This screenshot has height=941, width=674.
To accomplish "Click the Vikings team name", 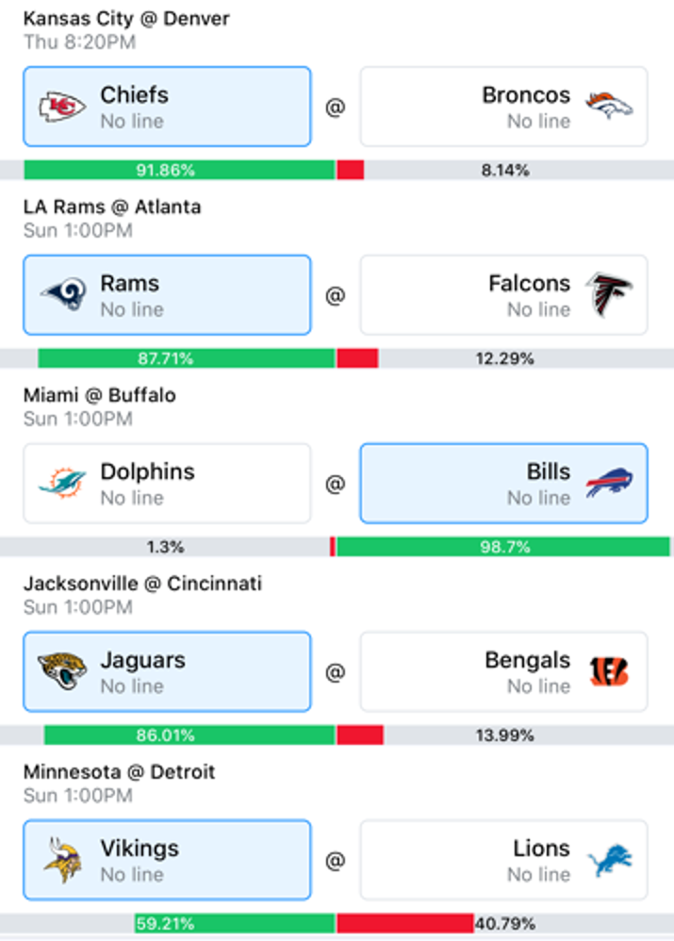I will [x=140, y=848].
